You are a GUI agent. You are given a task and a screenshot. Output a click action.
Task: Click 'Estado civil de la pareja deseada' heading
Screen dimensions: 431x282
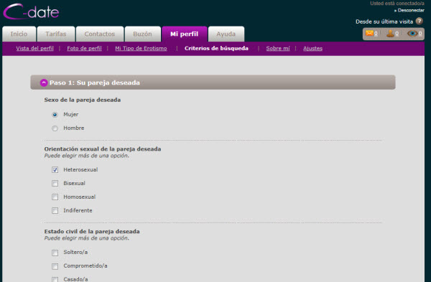click(92, 232)
